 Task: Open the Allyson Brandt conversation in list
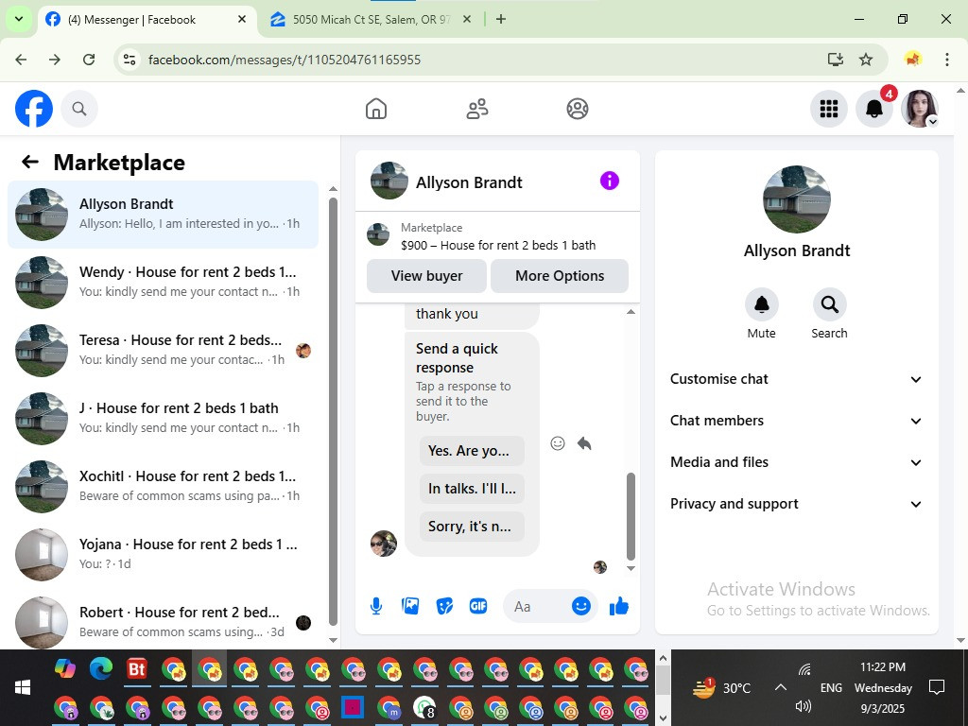point(163,215)
